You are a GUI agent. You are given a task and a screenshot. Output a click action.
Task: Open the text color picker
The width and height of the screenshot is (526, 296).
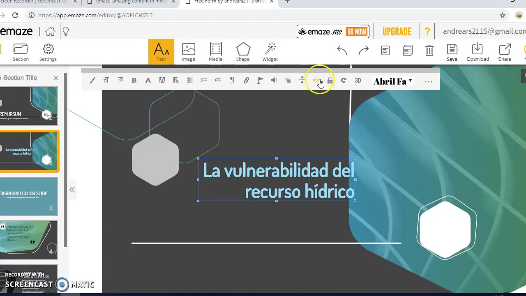click(148, 81)
